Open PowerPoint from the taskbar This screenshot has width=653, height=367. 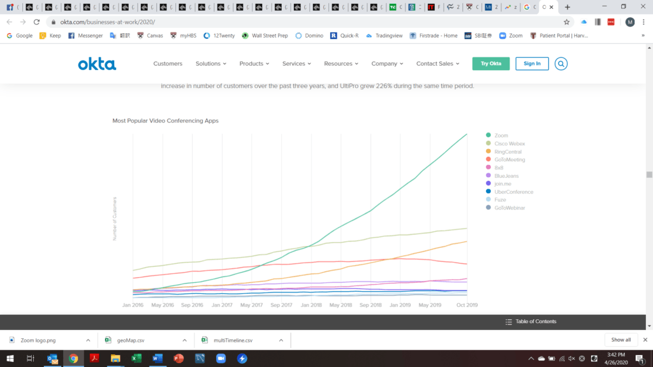[x=178, y=359]
